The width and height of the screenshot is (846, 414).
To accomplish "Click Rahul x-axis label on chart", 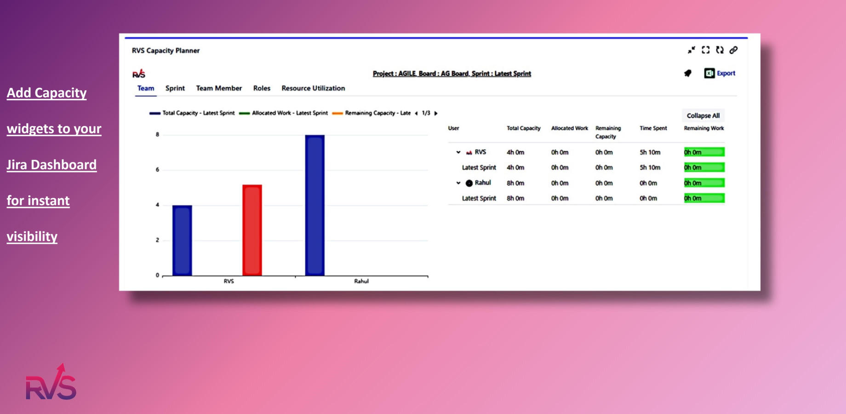I will pos(361,281).
